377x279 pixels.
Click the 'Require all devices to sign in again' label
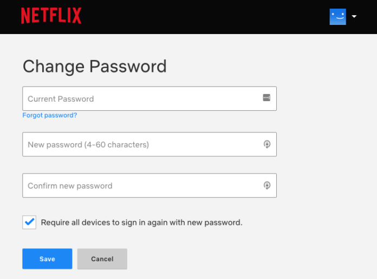click(141, 222)
